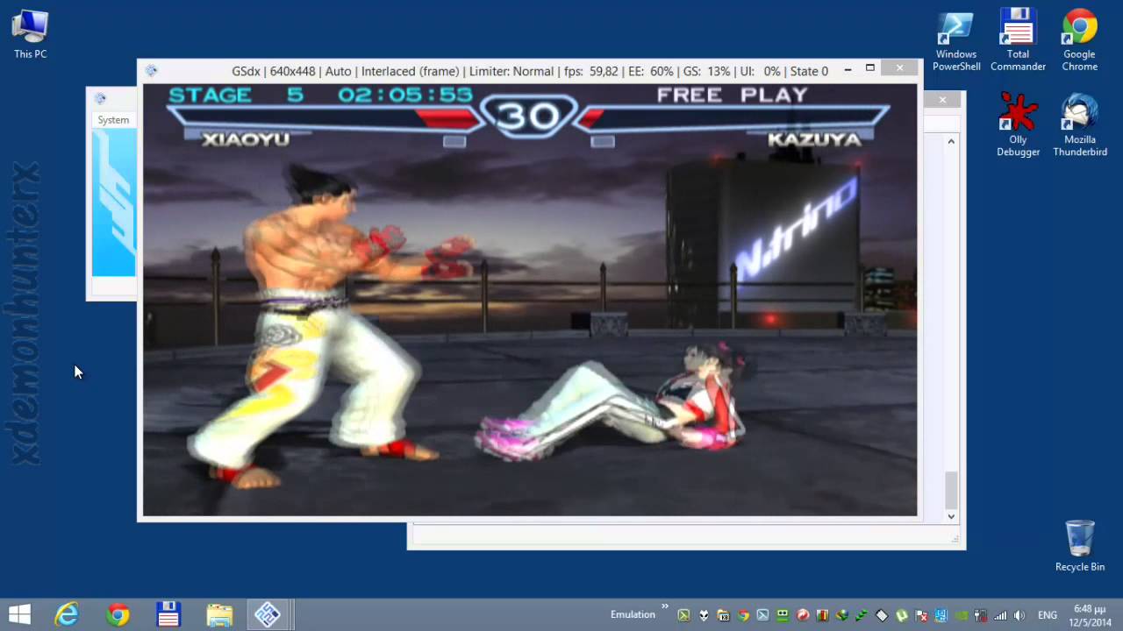This screenshot has width=1123, height=631.
Task: Open NVIDIA tray icon
Action: [962, 615]
